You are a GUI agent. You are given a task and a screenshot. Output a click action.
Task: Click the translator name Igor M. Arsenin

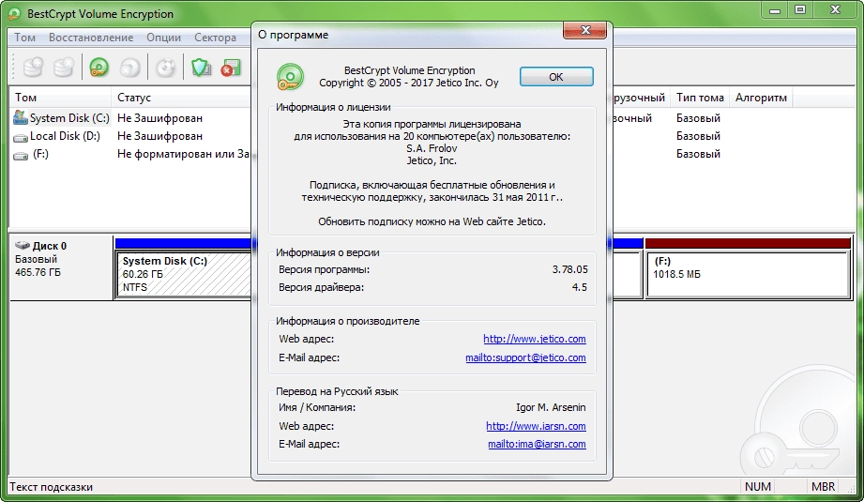coord(551,407)
